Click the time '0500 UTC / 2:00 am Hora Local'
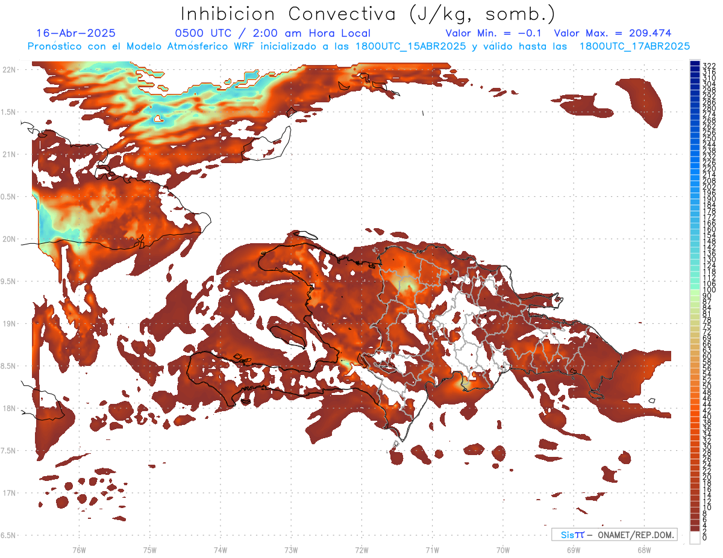Image resolution: width=723 pixels, height=558 pixels. 273,34
